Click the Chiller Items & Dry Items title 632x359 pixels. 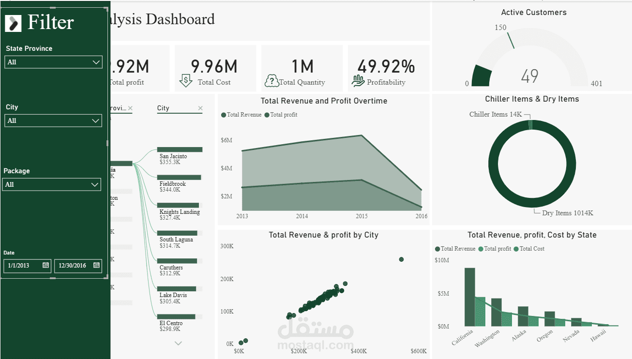(532, 99)
